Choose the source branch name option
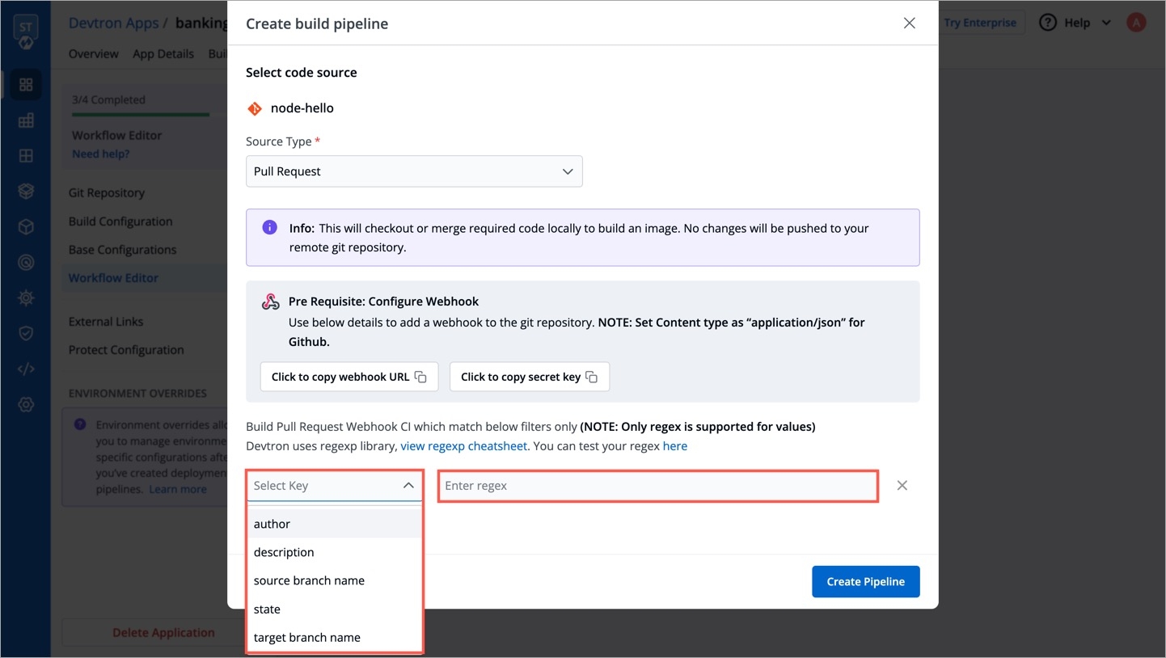 [x=334, y=580]
